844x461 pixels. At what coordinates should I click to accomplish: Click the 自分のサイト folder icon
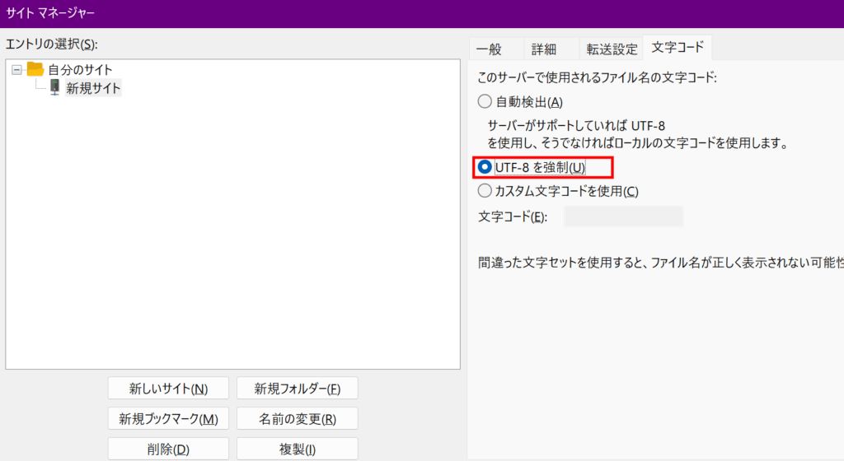[35, 69]
